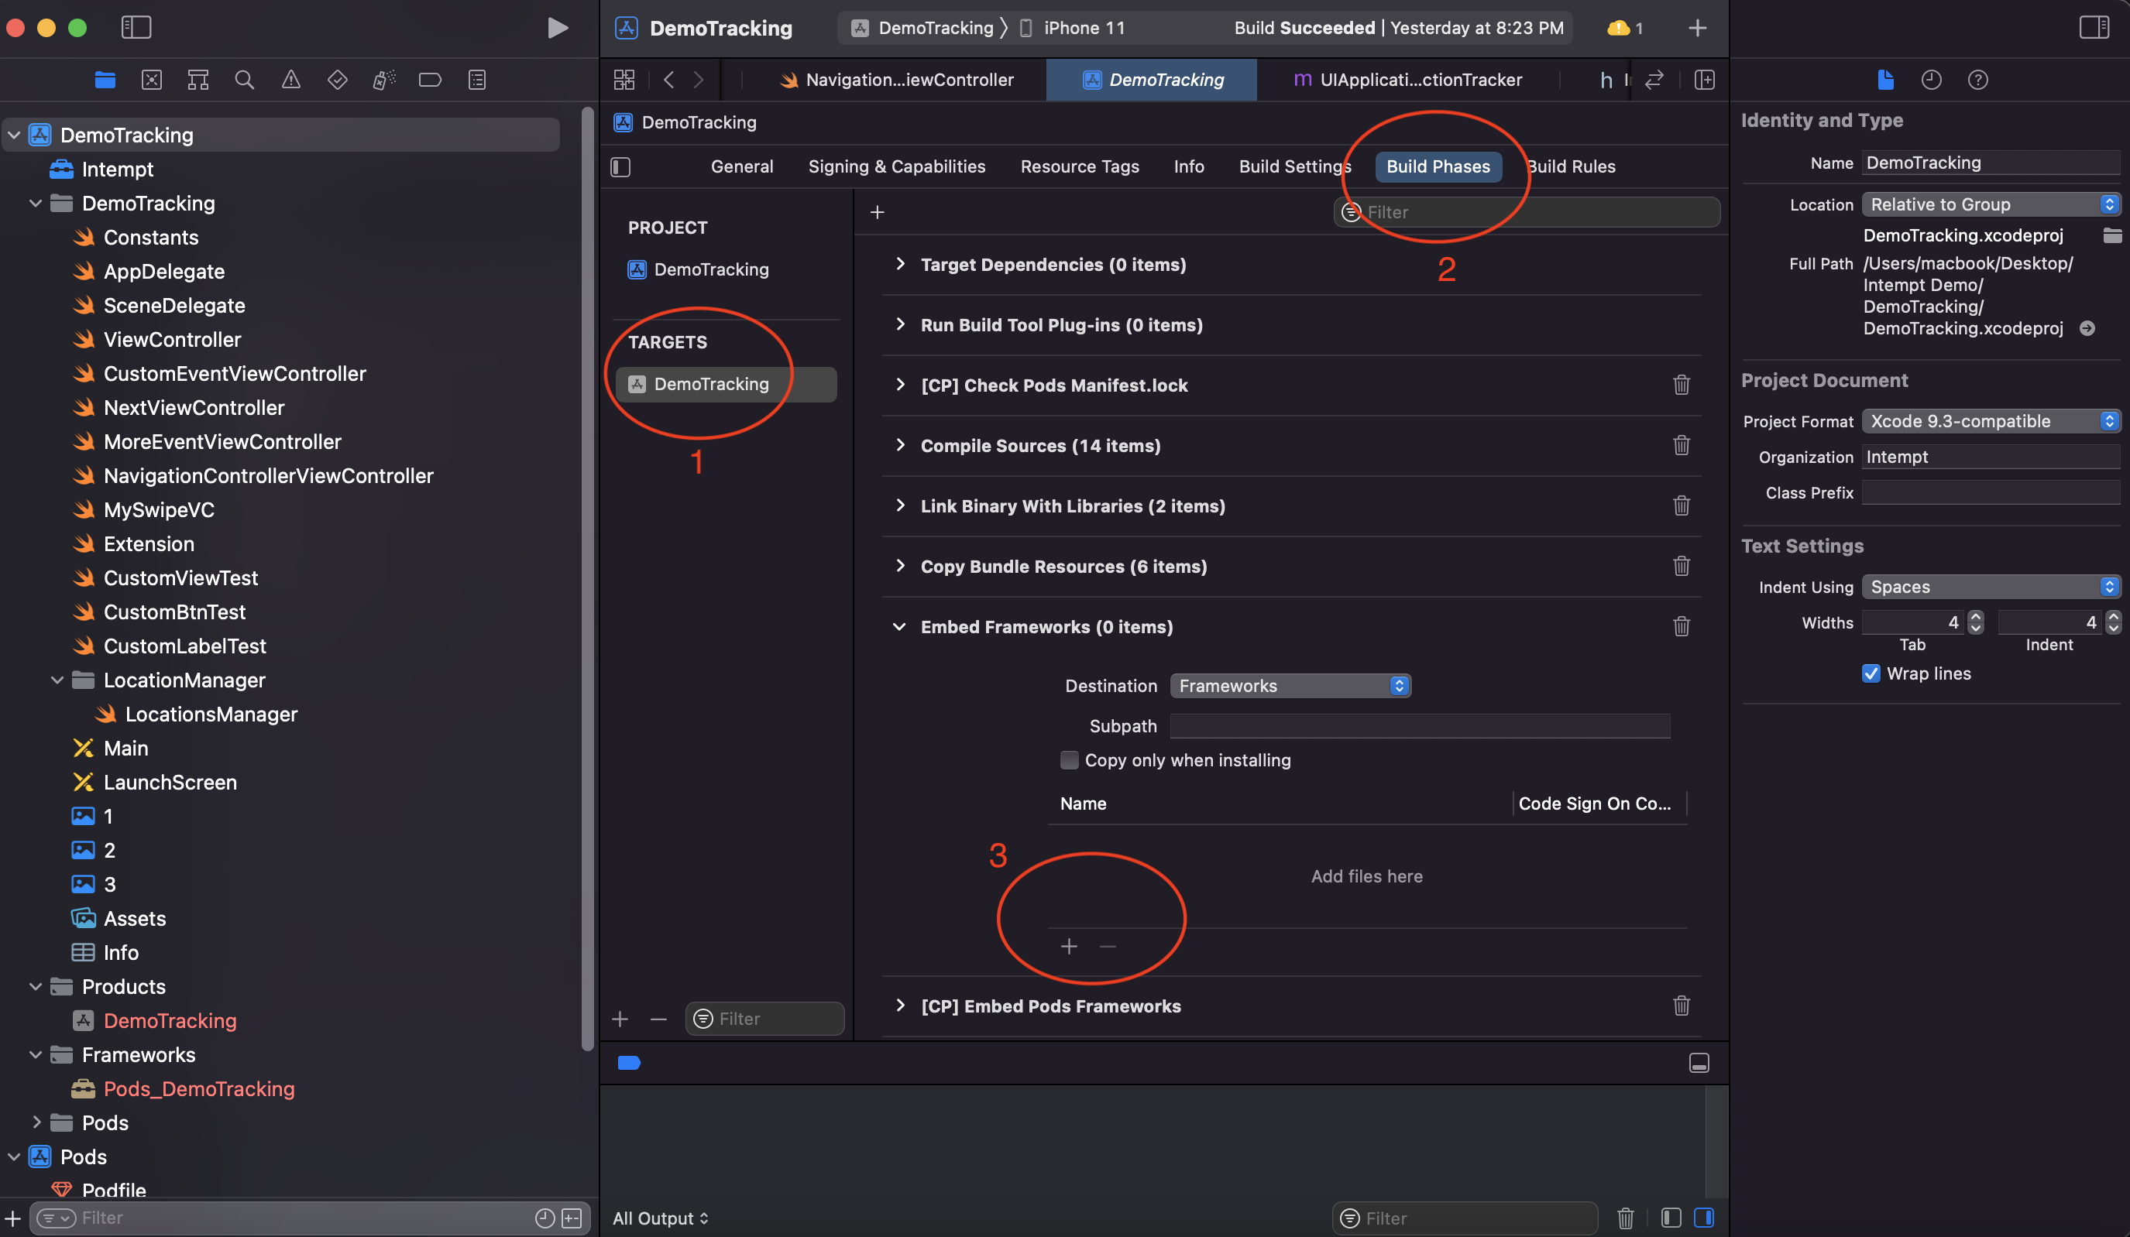This screenshot has width=2130, height=1237.
Task: Open the Test navigator diamond icon
Action: [337, 81]
